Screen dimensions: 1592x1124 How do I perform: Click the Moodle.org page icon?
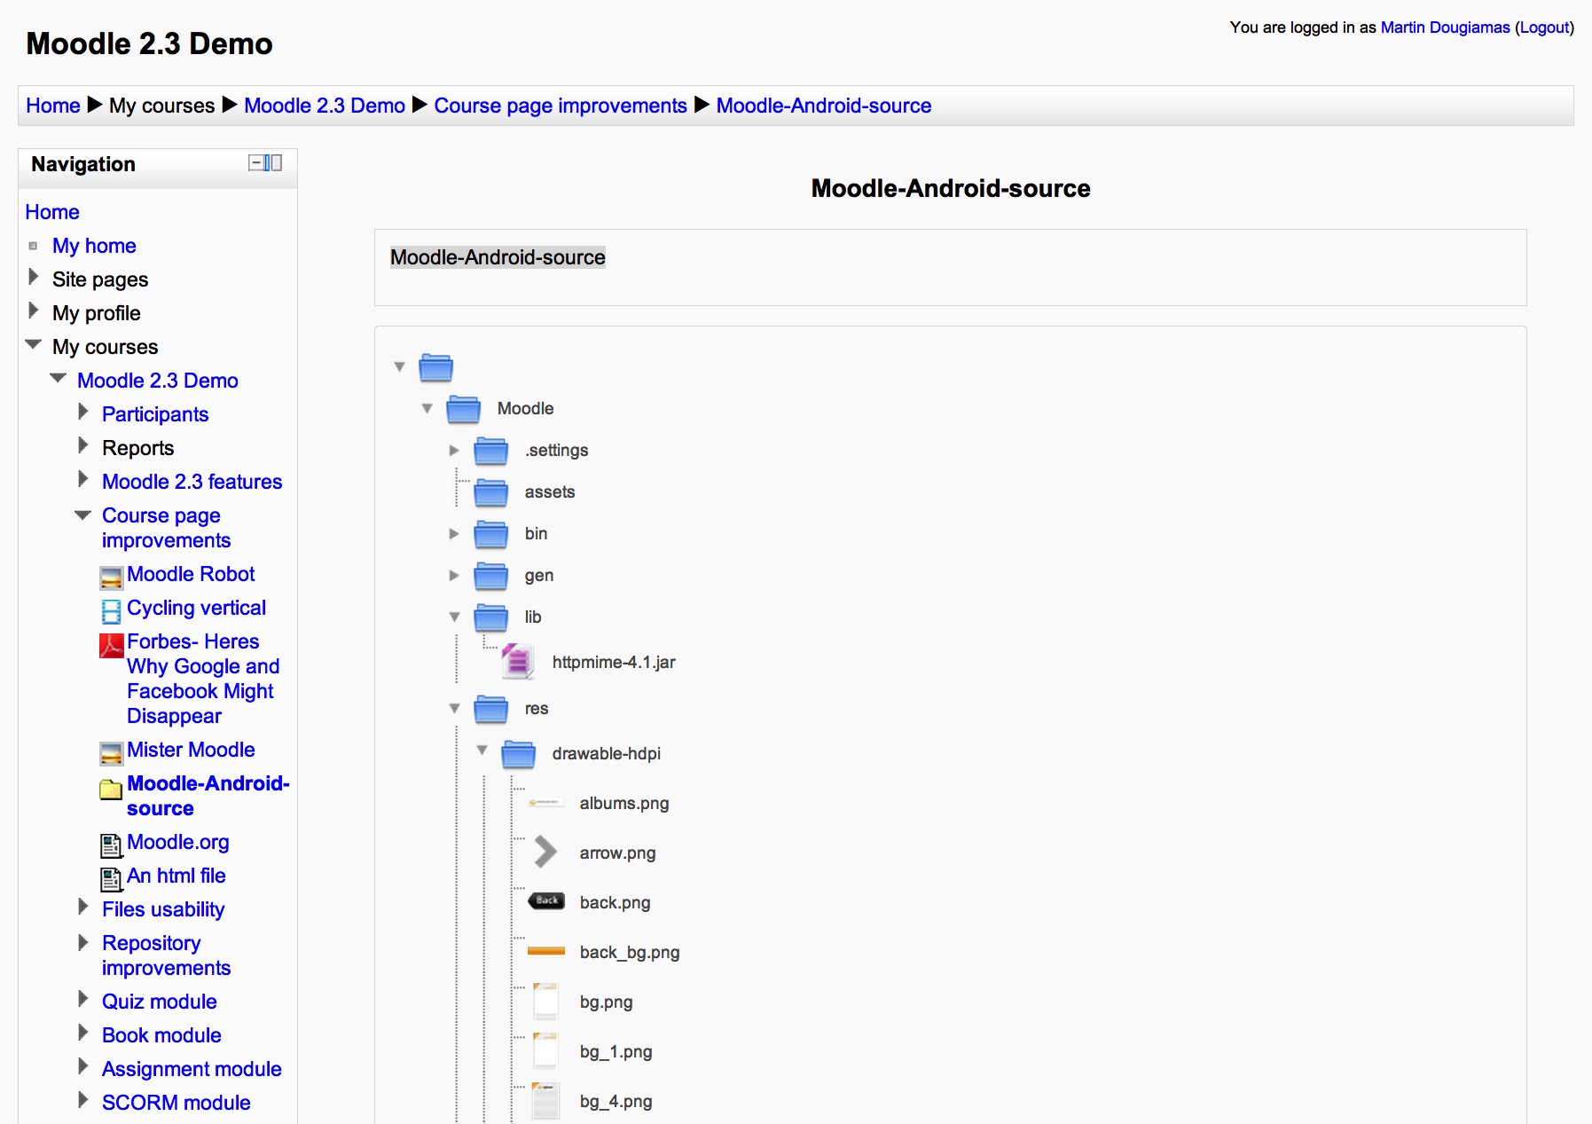[111, 846]
